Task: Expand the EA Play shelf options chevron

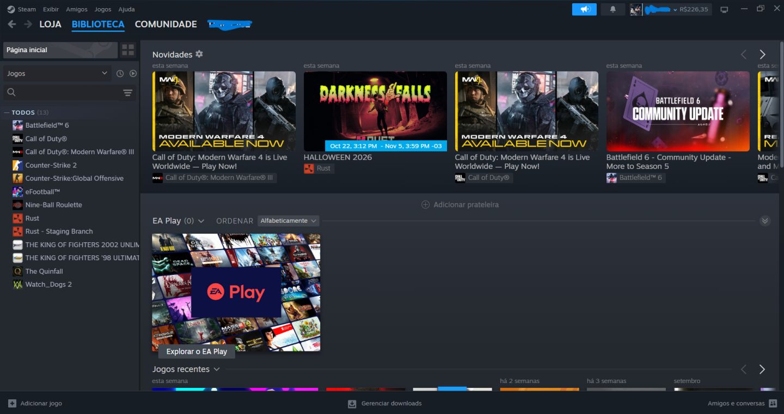Action: click(x=201, y=221)
